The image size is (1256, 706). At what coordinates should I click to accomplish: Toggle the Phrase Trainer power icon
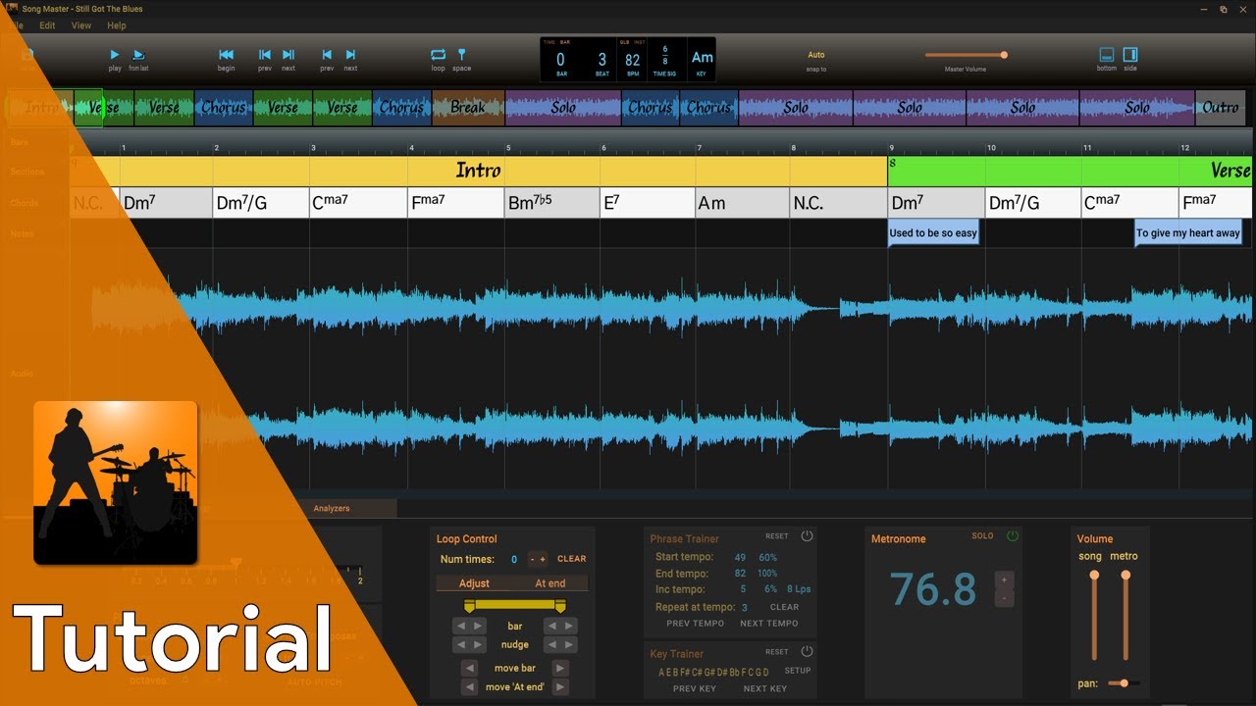(807, 536)
